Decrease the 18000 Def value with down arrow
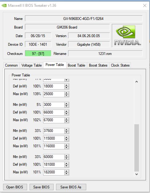Viewport: 150px width, 193px height. point(67,88)
